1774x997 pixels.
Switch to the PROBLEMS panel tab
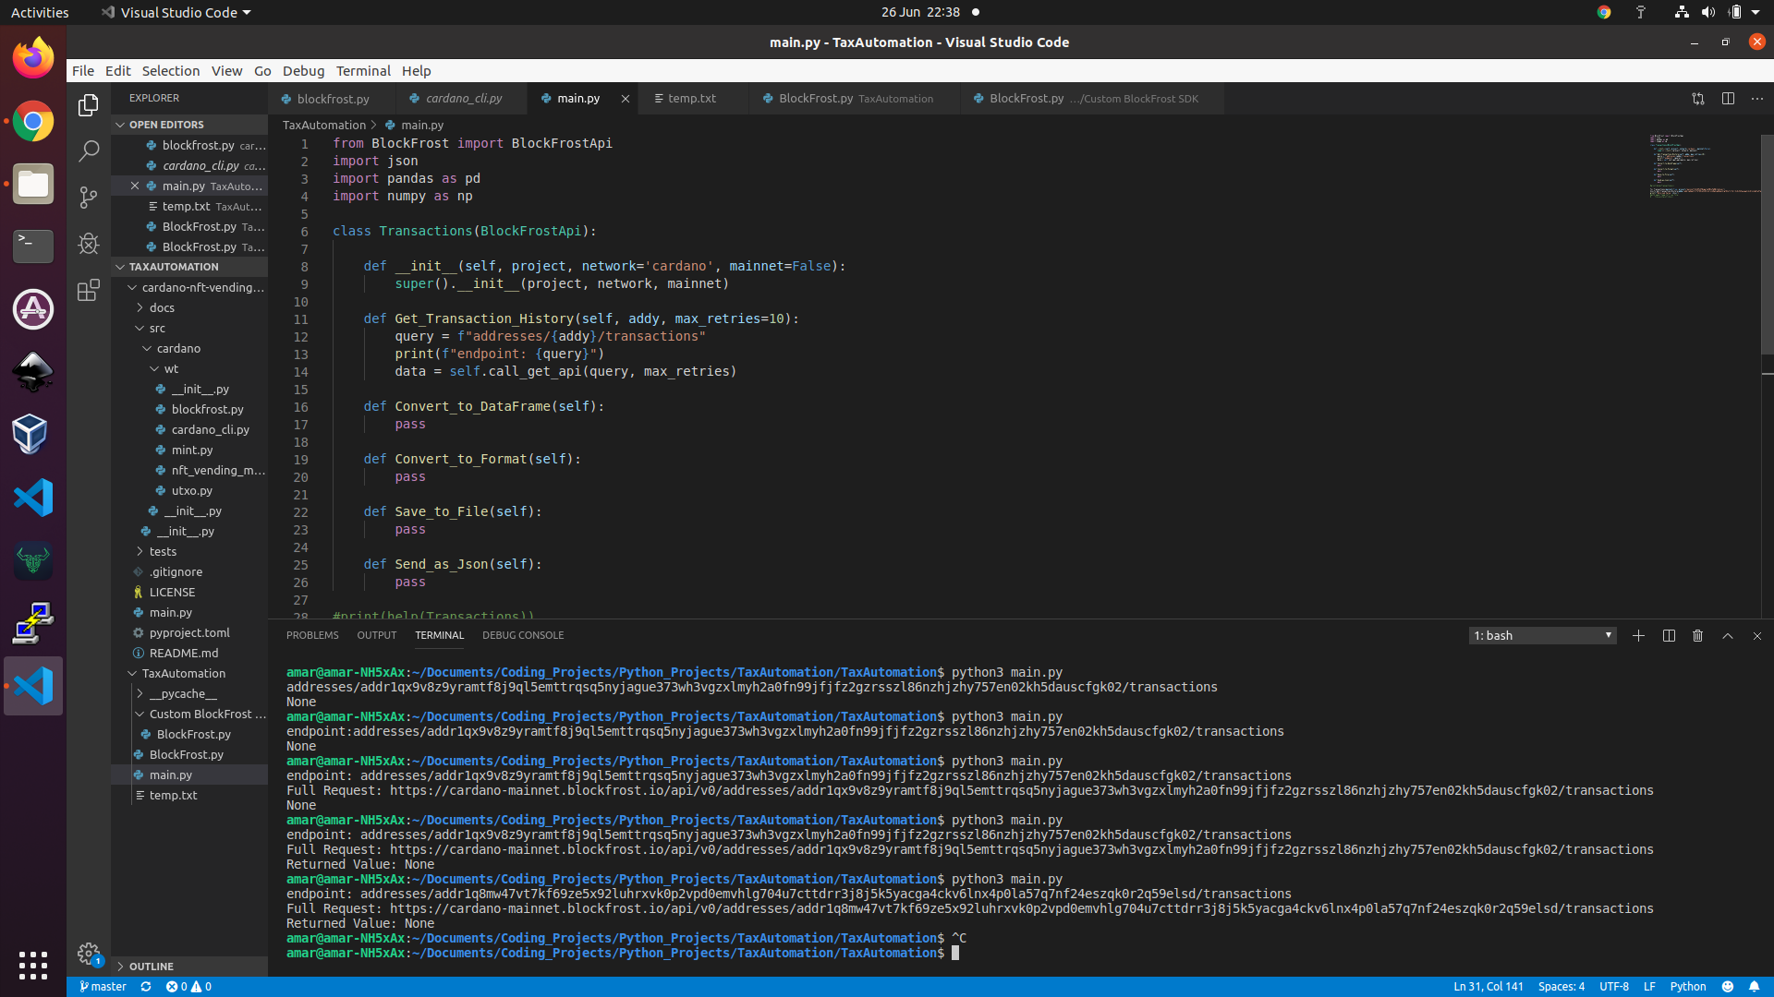coord(312,635)
